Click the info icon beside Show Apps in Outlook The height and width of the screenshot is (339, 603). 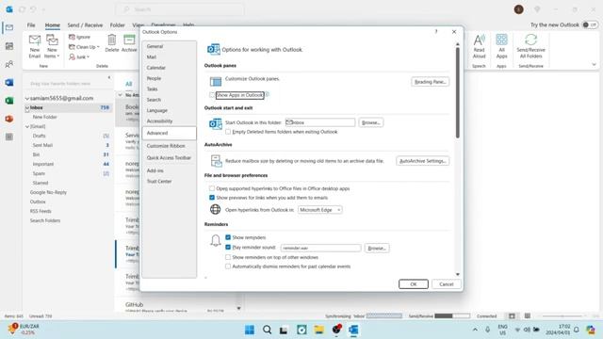(268, 94)
